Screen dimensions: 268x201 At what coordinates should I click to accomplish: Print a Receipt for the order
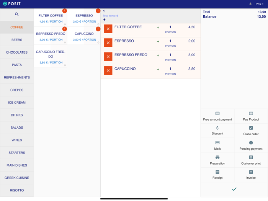pos(217,175)
